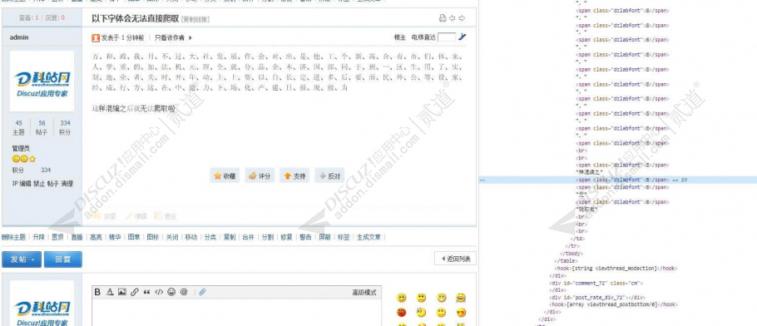
Task: Click 合并 in the moderation bar
Action: (x=248, y=237)
